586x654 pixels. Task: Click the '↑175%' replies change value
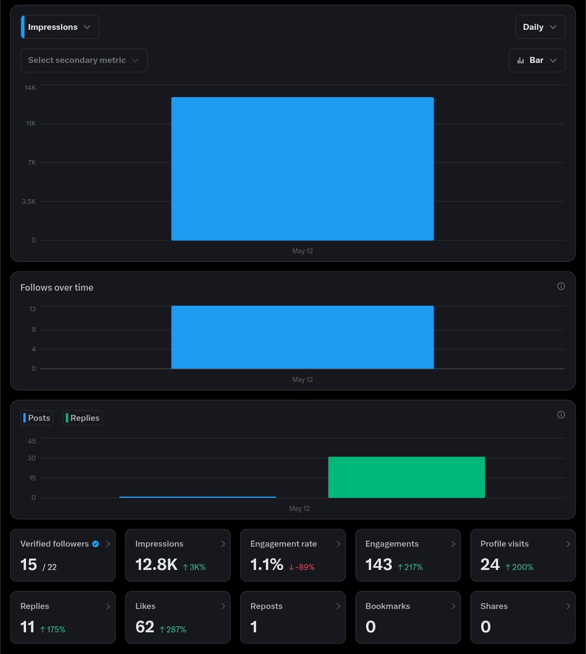click(53, 629)
